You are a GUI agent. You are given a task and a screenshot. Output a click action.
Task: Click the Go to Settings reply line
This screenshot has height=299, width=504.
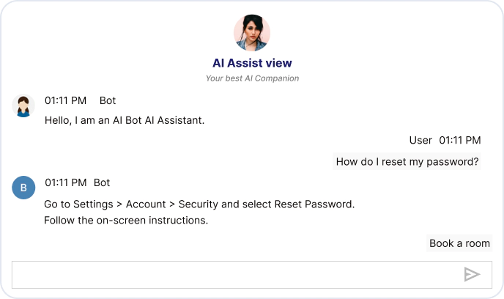tap(199, 204)
